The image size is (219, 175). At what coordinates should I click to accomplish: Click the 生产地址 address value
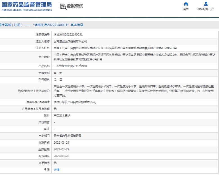(x=134, y=57)
